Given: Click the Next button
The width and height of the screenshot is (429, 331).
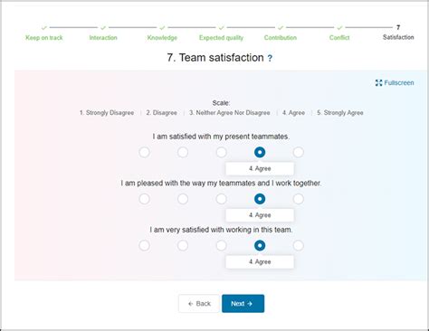Looking at the screenshot, I should (243, 304).
